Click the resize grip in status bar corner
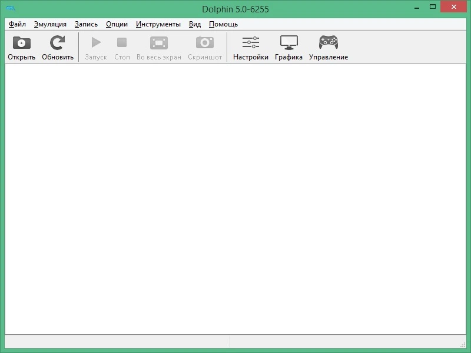 [463, 345]
